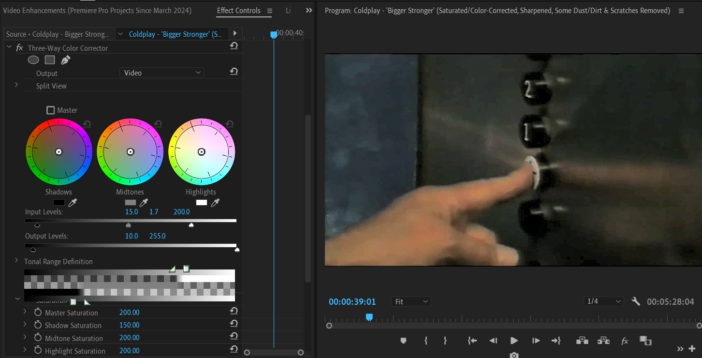Click the 00:00:39:01 playhead timecode

coord(352,302)
